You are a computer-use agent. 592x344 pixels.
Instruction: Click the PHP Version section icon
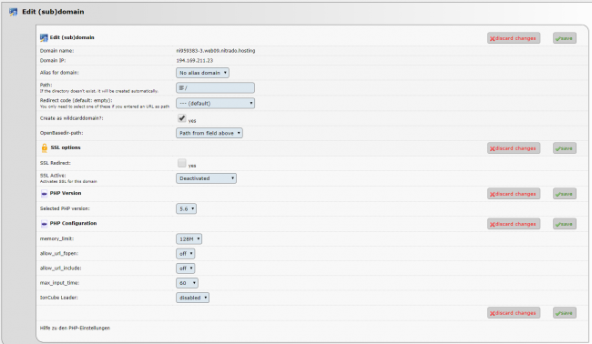tap(45, 194)
